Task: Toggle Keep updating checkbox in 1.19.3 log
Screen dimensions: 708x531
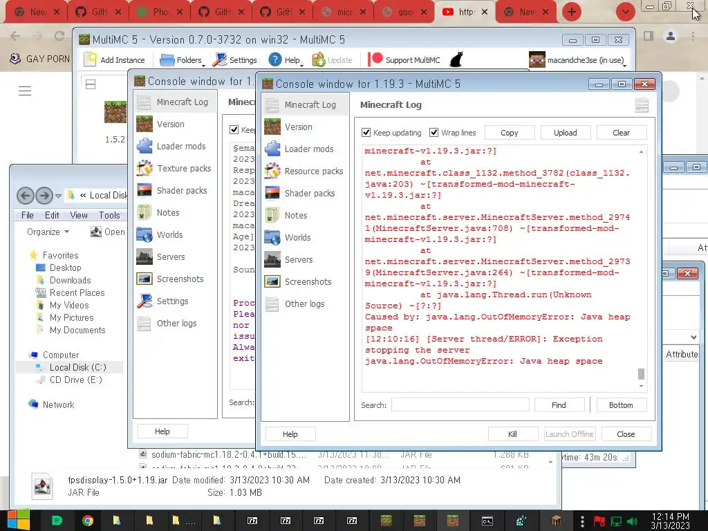Action: coord(366,133)
